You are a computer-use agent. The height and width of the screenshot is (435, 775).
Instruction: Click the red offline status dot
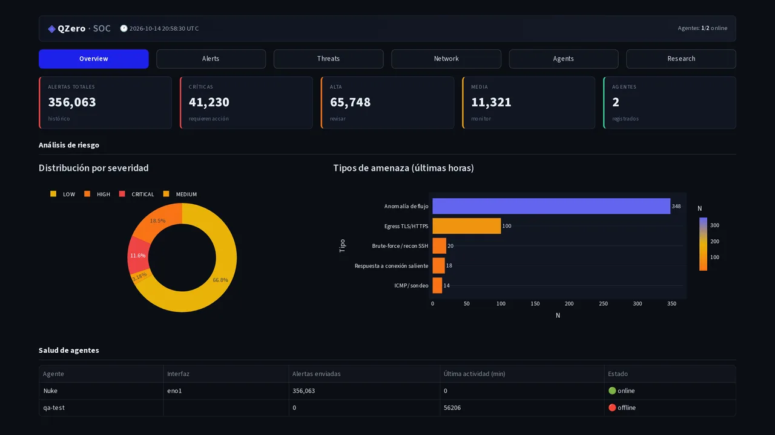tap(612, 408)
